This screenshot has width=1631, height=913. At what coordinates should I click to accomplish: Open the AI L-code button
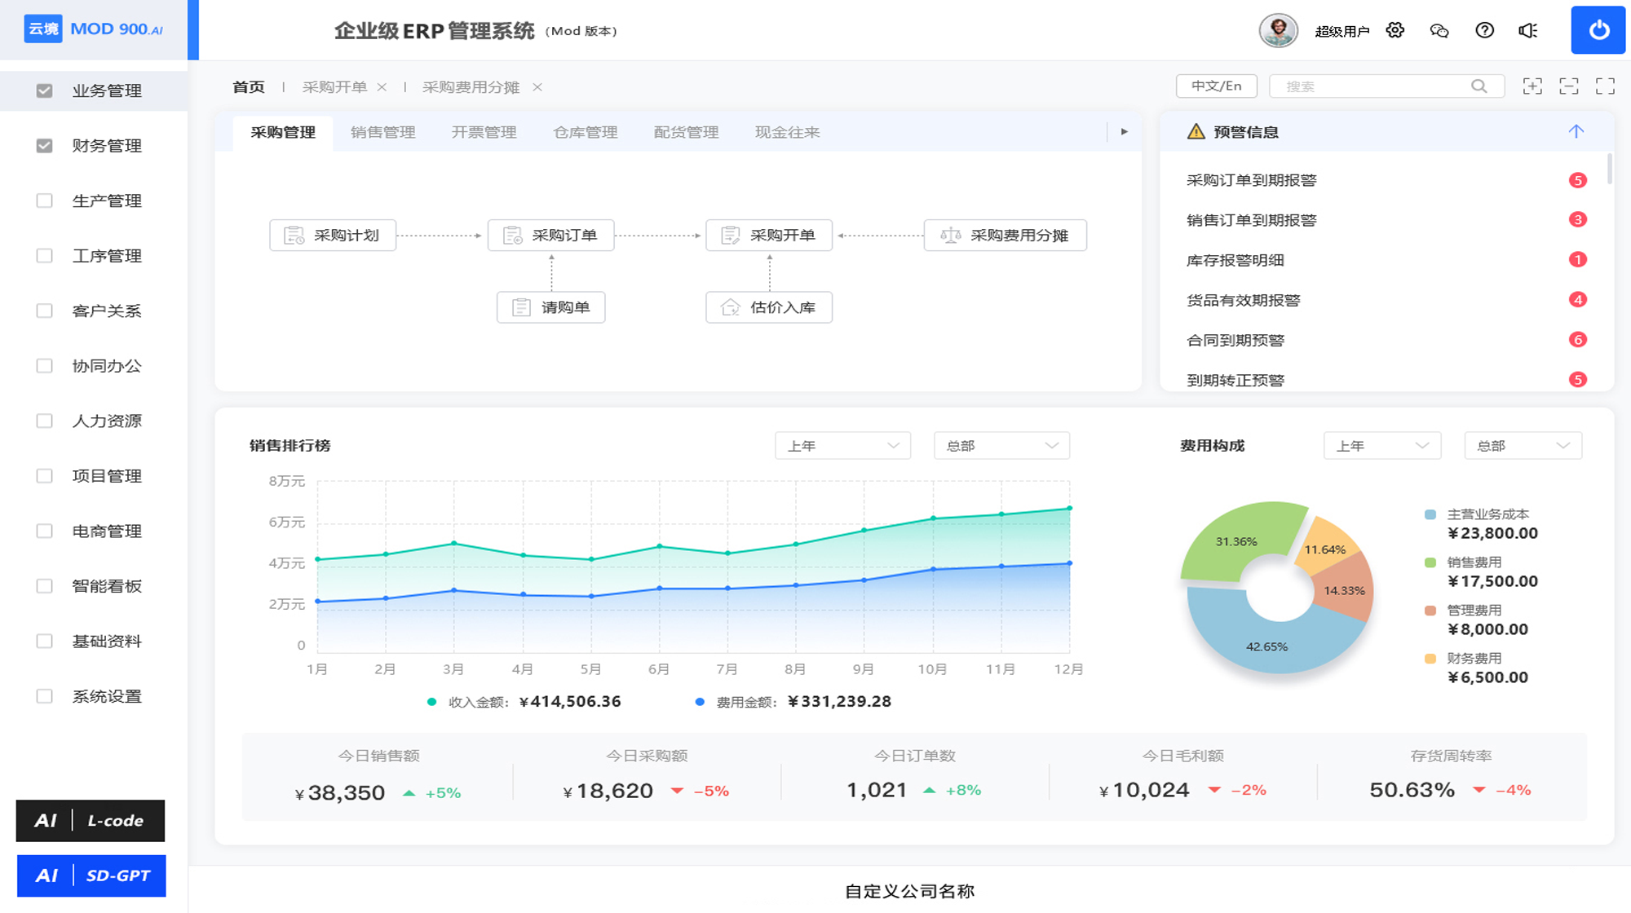(x=91, y=820)
